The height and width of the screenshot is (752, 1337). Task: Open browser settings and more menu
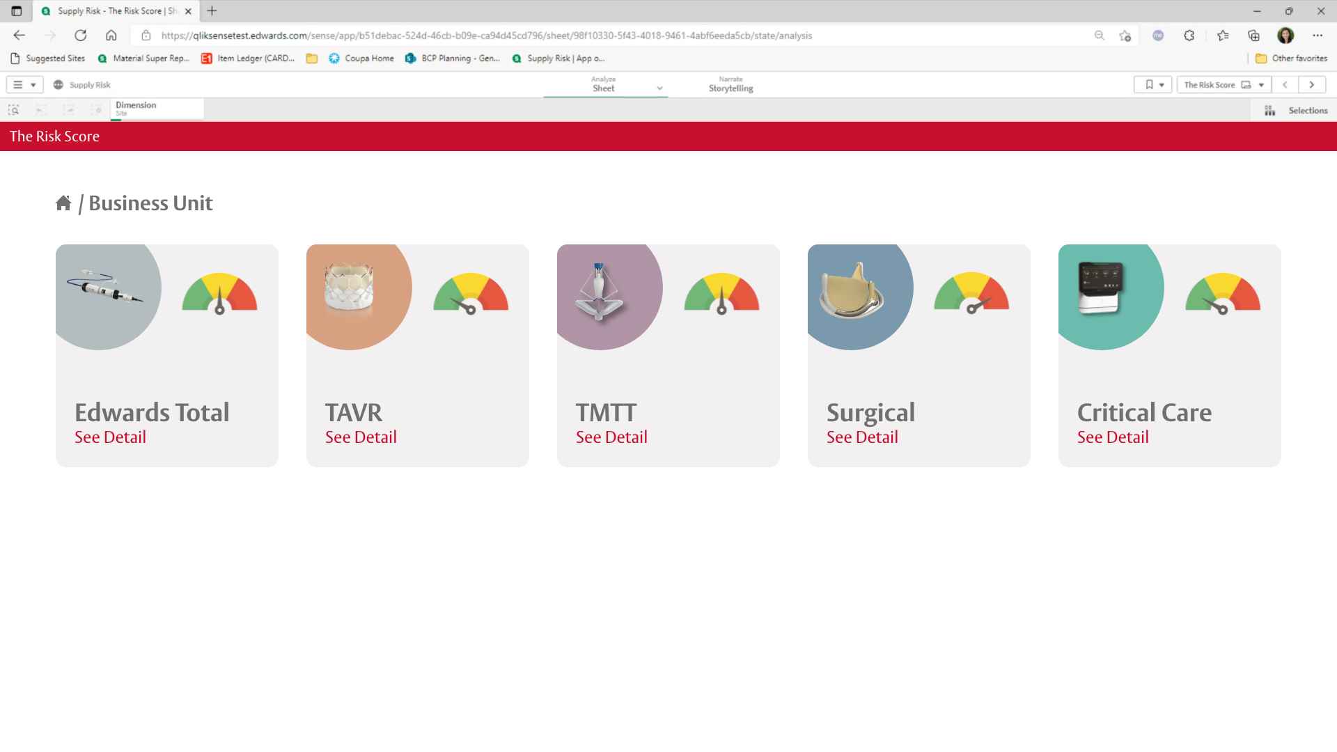(x=1318, y=36)
